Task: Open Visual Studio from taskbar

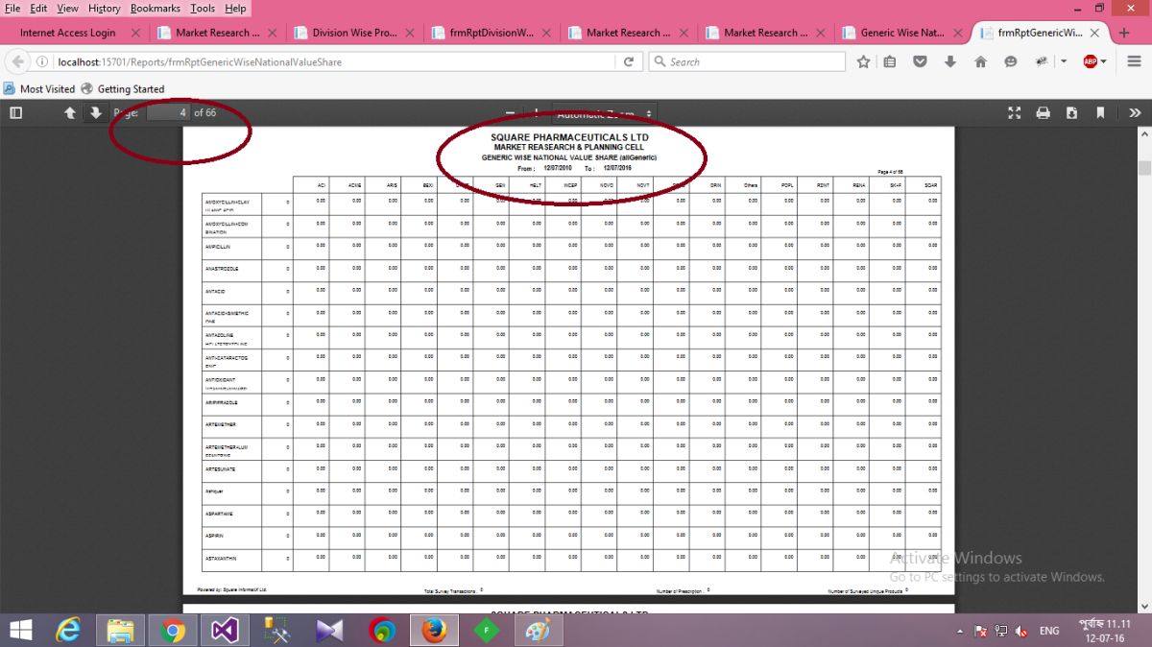Action: pos(226,631)
